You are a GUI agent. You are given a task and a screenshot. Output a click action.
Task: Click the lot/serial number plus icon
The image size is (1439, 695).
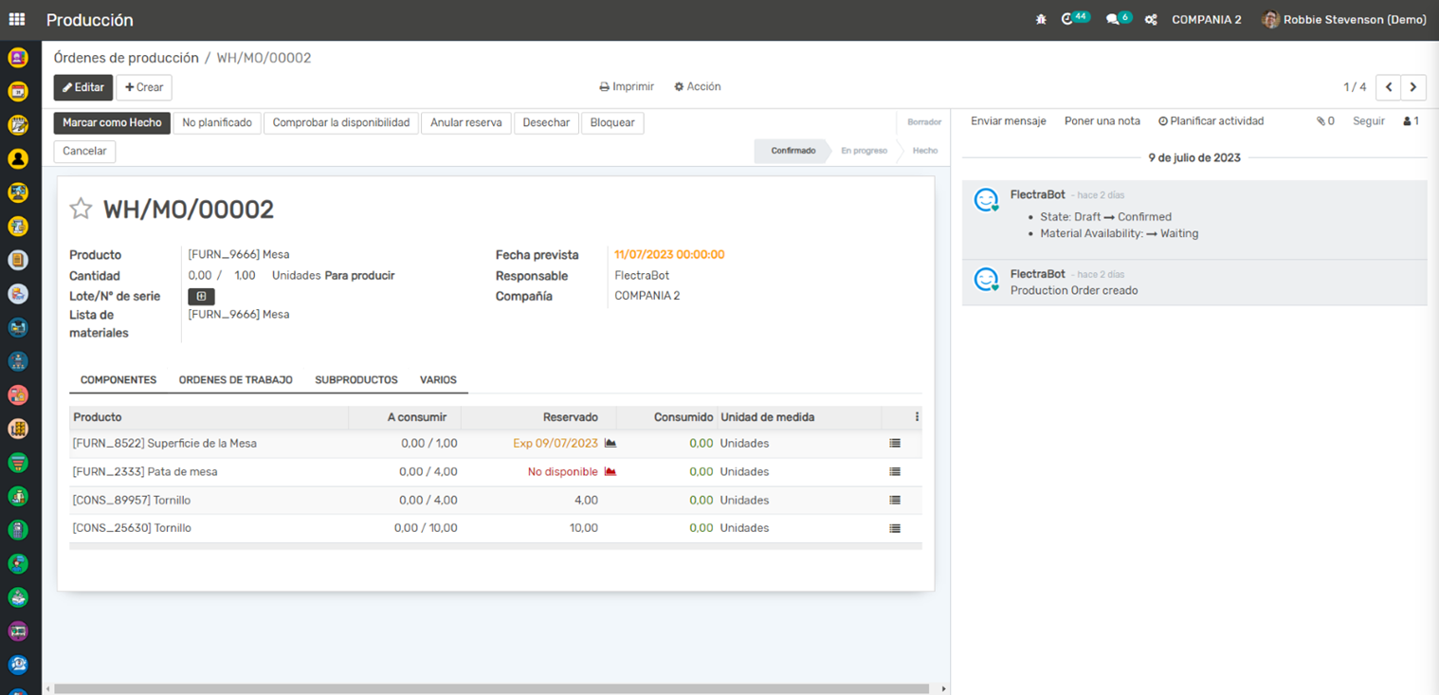[201, 297]
